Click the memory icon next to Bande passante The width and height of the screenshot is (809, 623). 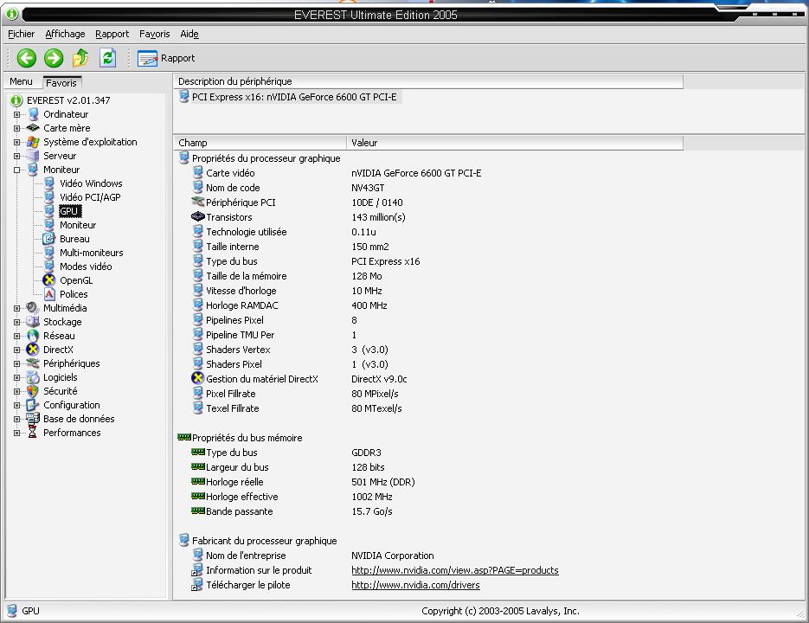click(198, 511)
